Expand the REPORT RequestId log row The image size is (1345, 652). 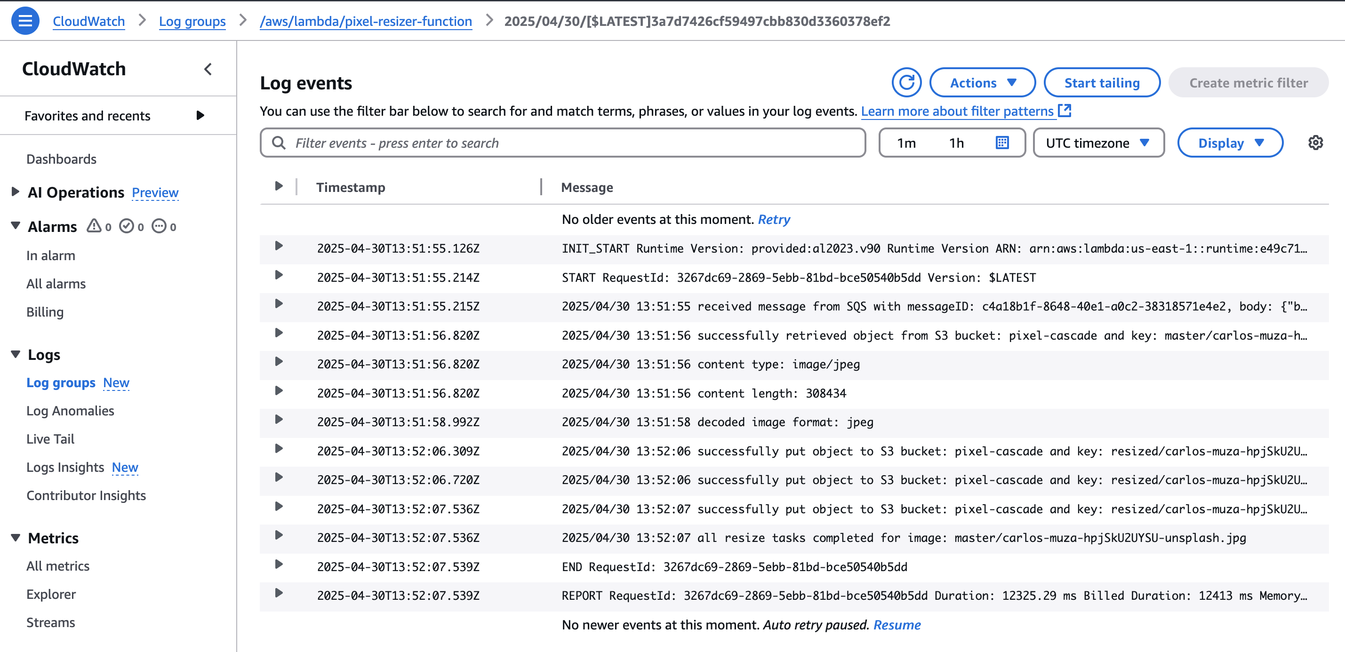[279, 594]
